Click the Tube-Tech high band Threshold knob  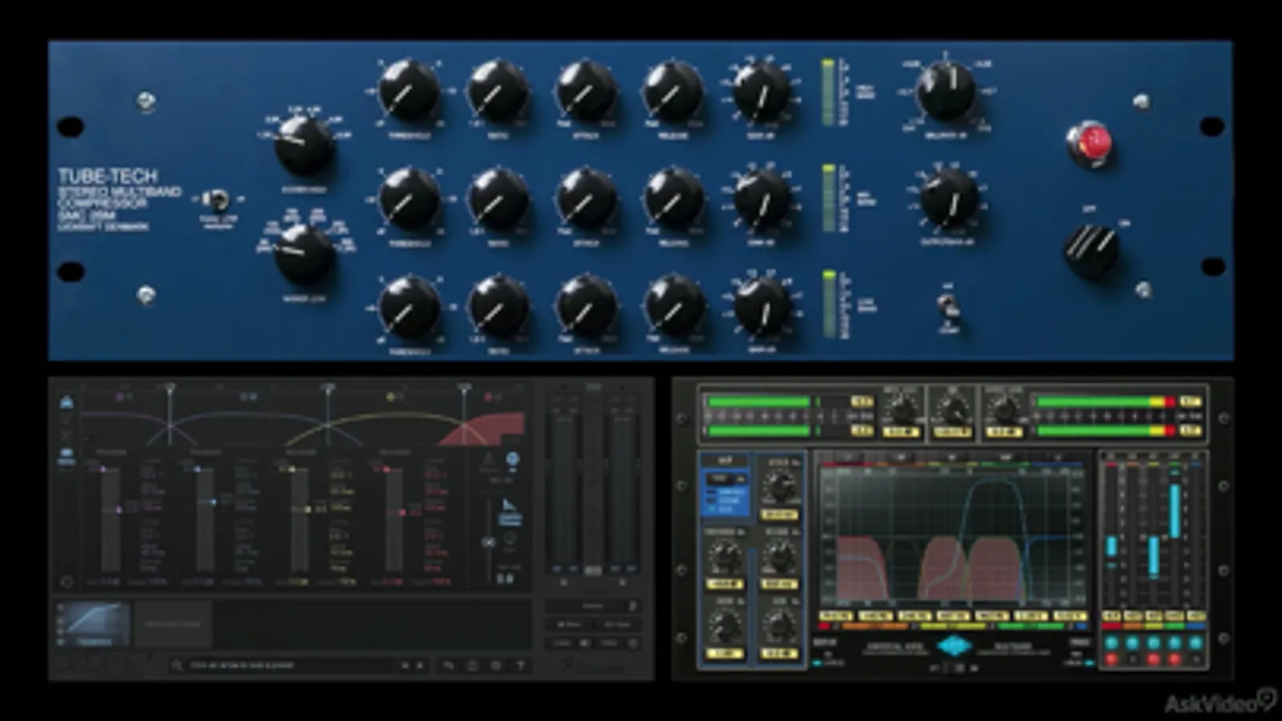409,91
